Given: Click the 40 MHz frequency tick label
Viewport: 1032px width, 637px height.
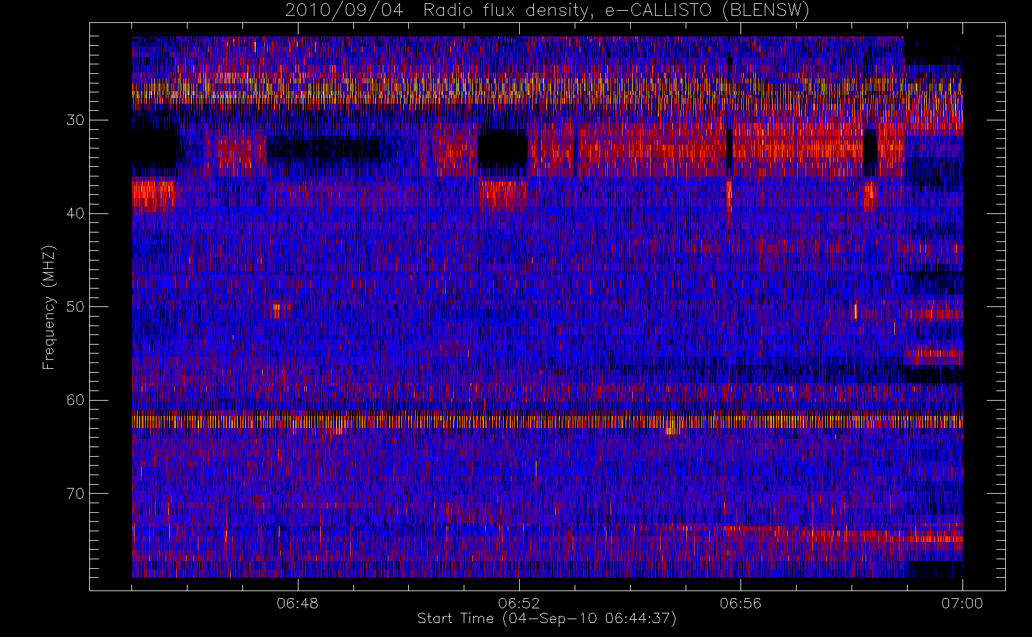Looking at the screenshot, I should point(75,213).
